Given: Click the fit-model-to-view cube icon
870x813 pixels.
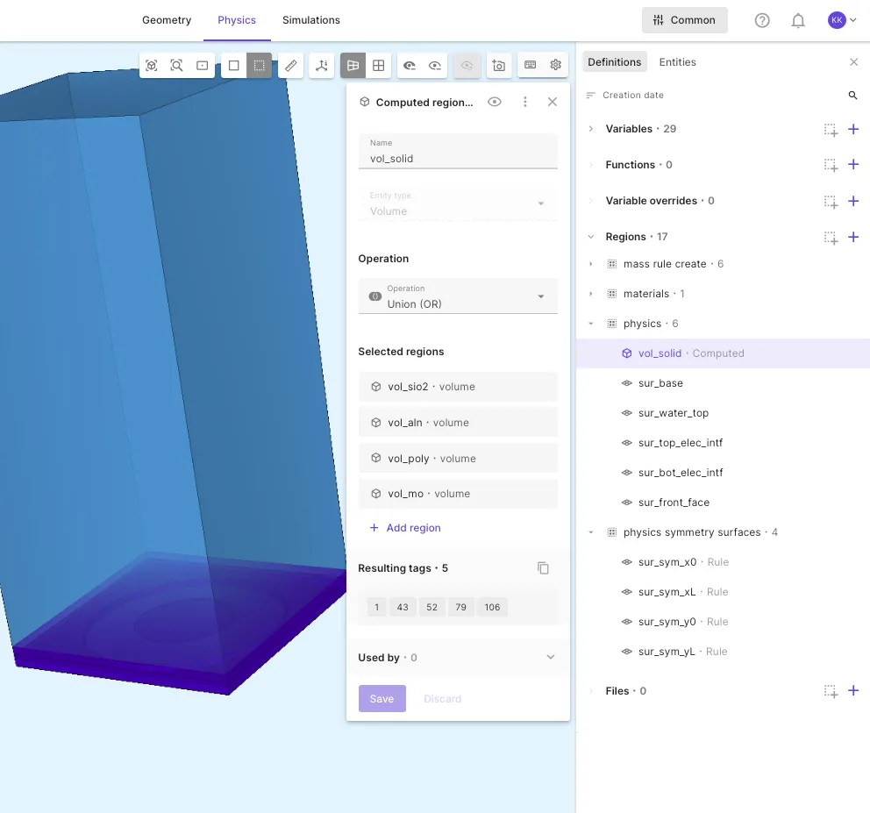Looking at the screenshot, I should pyautogui.click(x=152, y=66).
